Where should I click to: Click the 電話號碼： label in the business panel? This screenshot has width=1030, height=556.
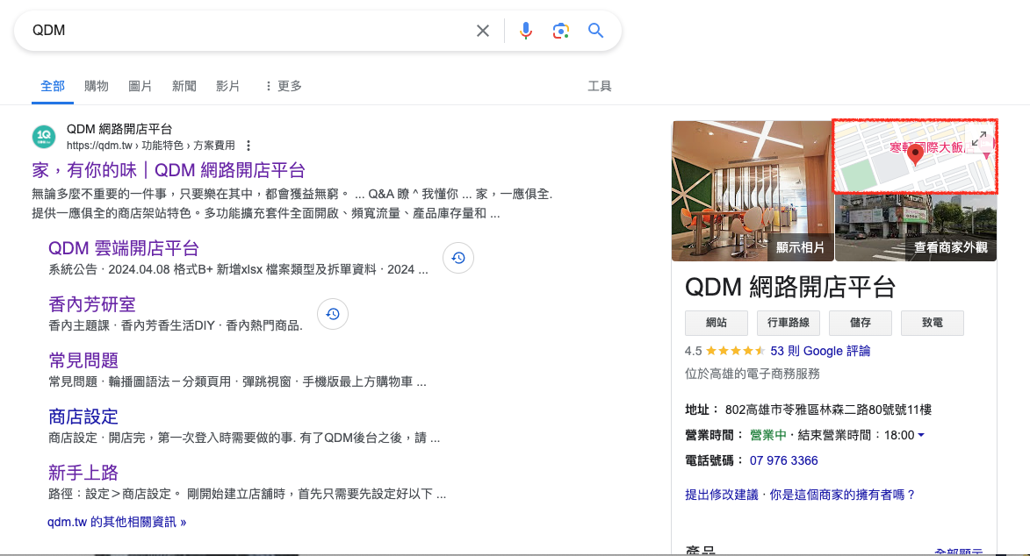tap(714, 460)
